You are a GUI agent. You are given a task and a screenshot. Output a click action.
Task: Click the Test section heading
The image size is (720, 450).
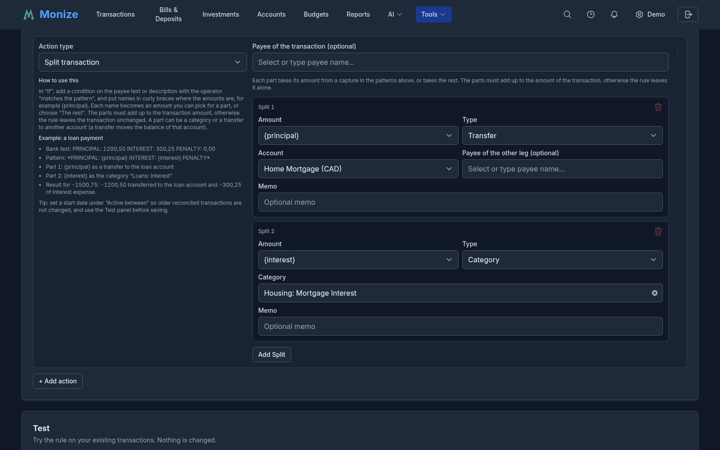41,428
